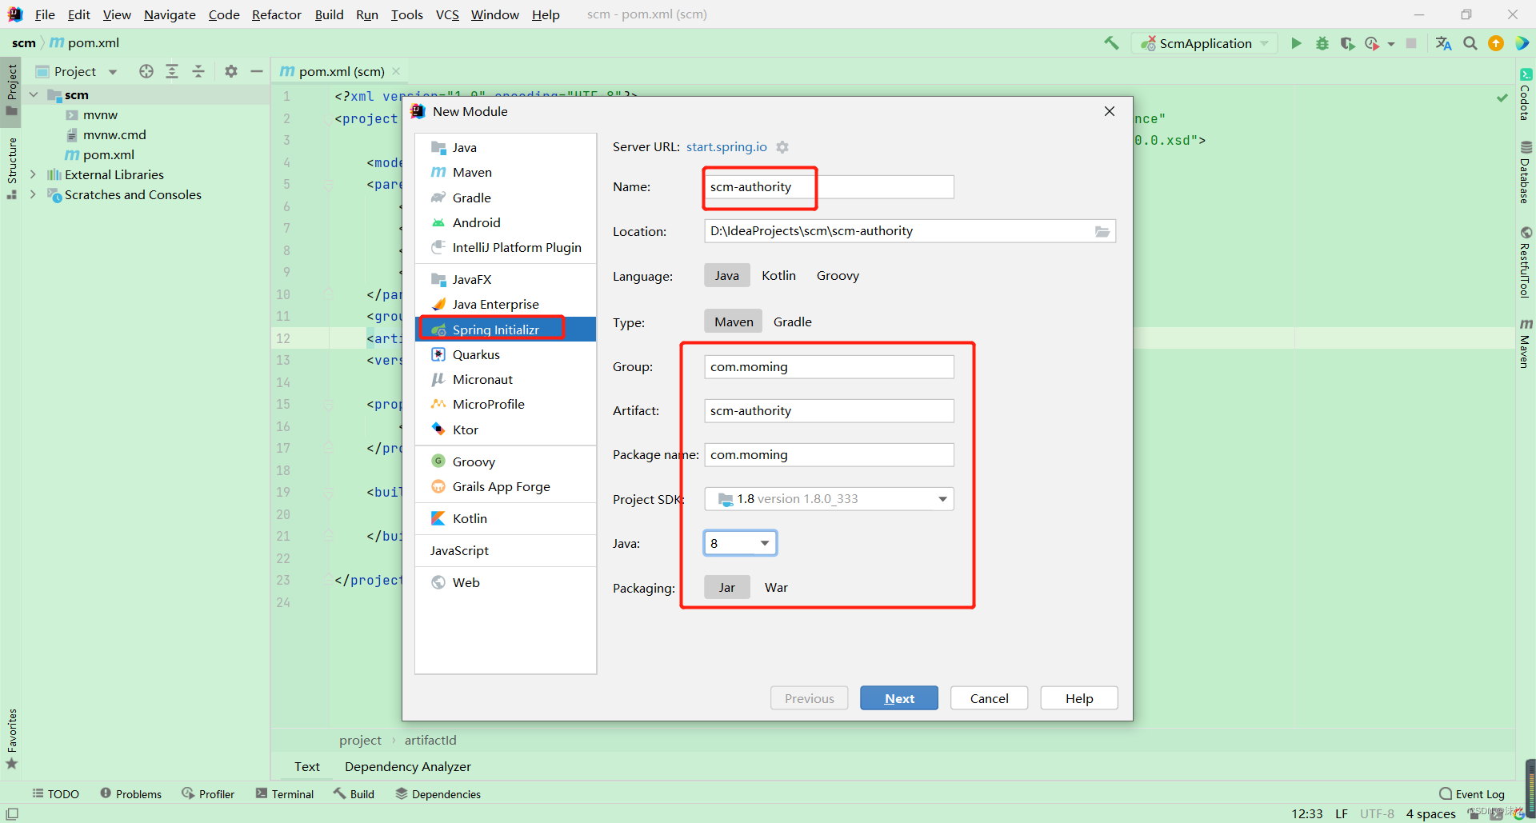
Task: Open the VCS menu
Action: click(x=447, y=14)
